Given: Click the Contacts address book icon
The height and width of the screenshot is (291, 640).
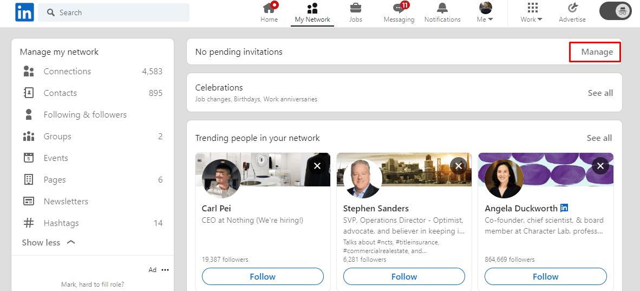Looking at the screenshot, I should [x=29, y=93].
